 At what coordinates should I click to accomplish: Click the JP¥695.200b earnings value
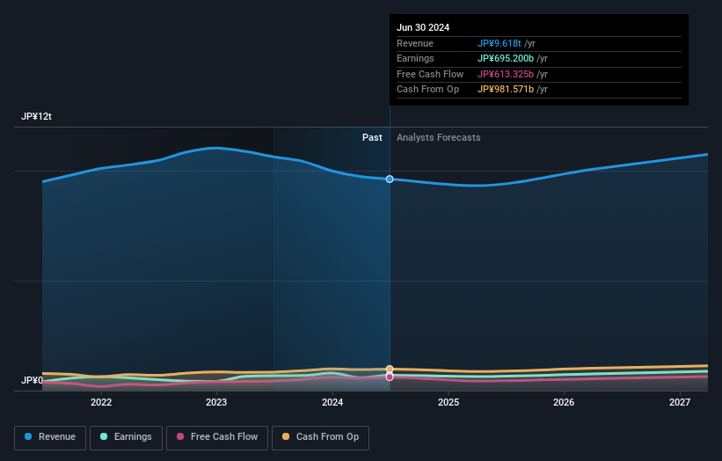(506, 58)
